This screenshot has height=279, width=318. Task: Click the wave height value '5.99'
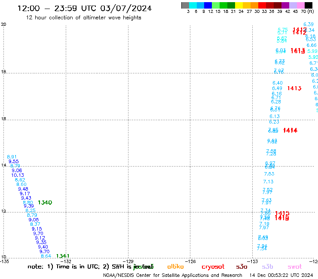(x=312, y=51)
